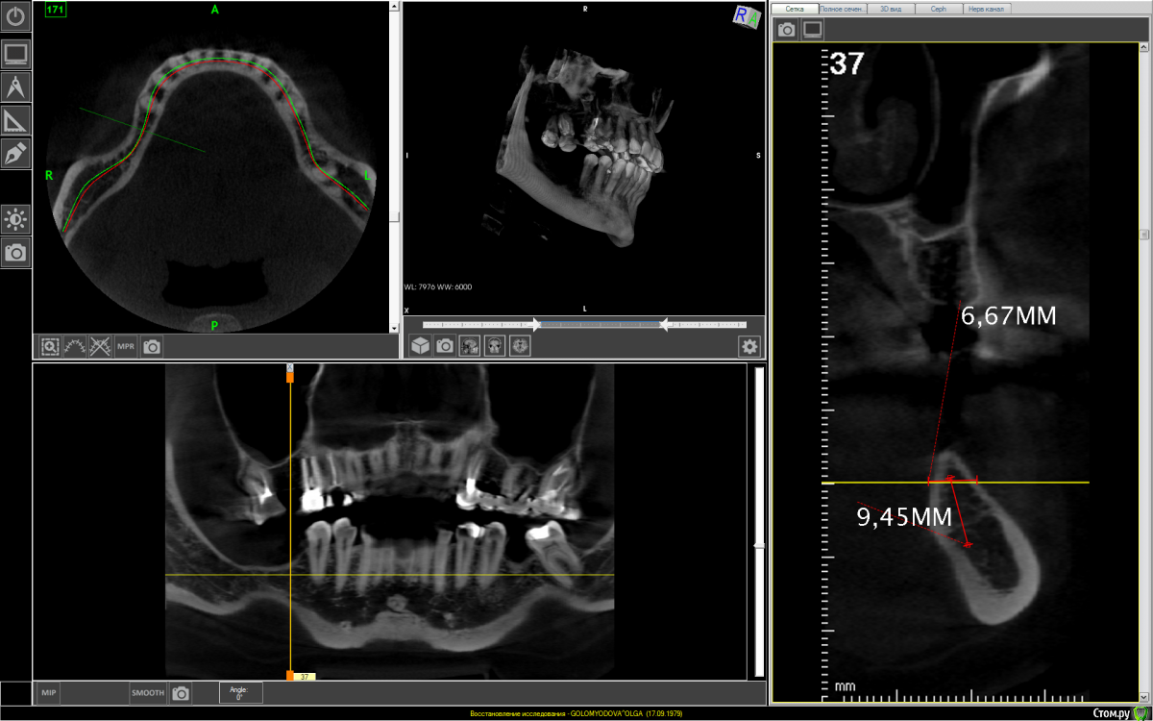Toggle SMOOTH filter on panoramic view

[147, 692]
